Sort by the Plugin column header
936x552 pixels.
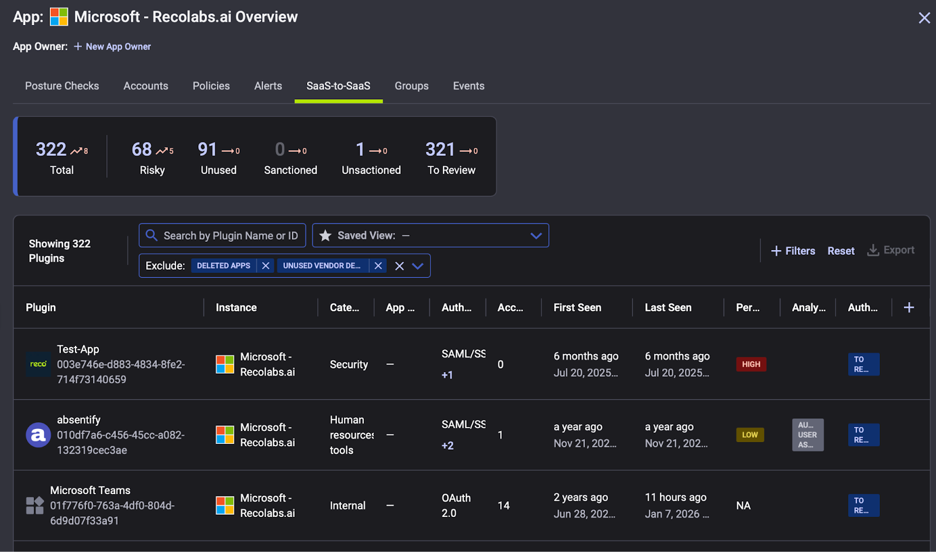[41, 307]
